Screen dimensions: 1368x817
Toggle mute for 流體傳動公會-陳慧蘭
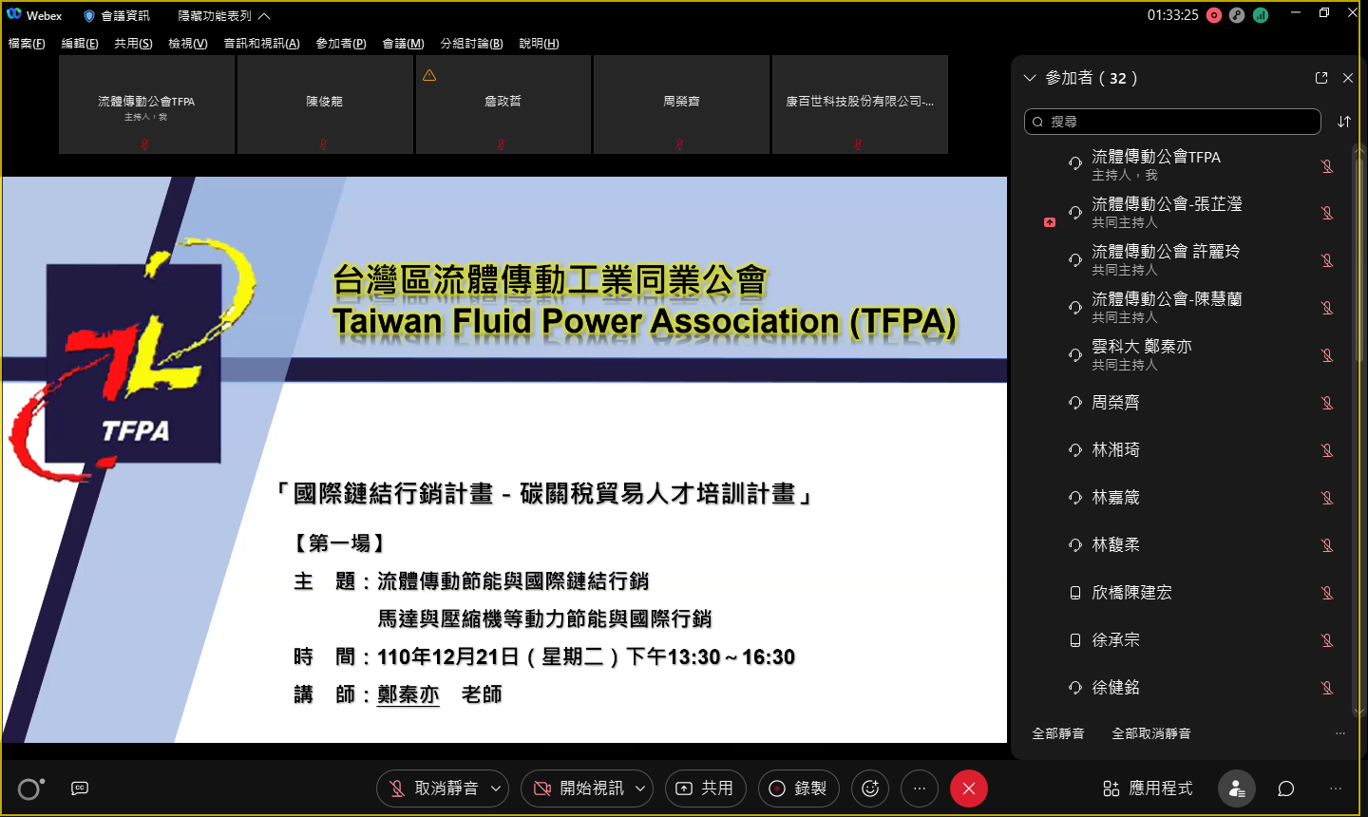click(1327, 308)
